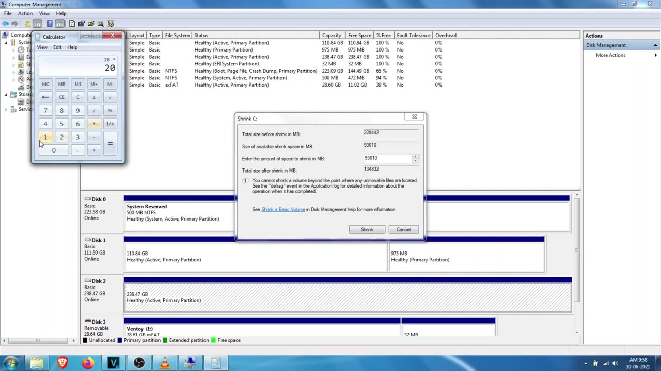Open the Action menu in Computer Management
661x371 pixels.
tap(25, 13)
